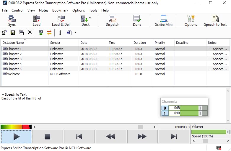Screen dimensions: 231x151
Task: Mark dictation as Done
Action: pos(137,21)
